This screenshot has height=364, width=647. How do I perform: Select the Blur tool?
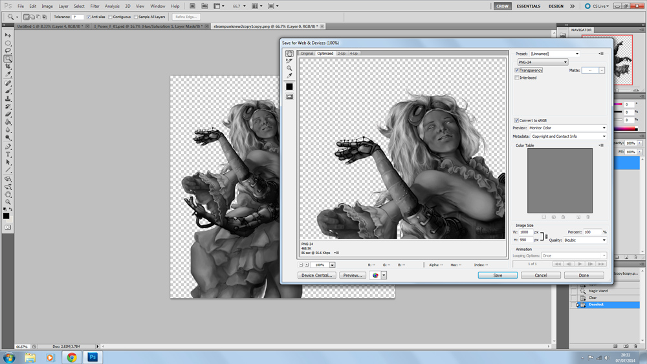click(x=8, y=130)
